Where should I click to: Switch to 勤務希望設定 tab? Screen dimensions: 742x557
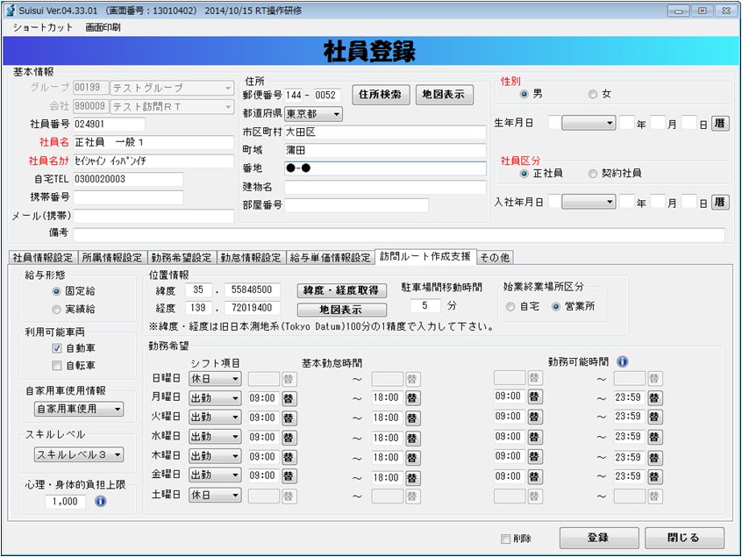tap(182, 257)
